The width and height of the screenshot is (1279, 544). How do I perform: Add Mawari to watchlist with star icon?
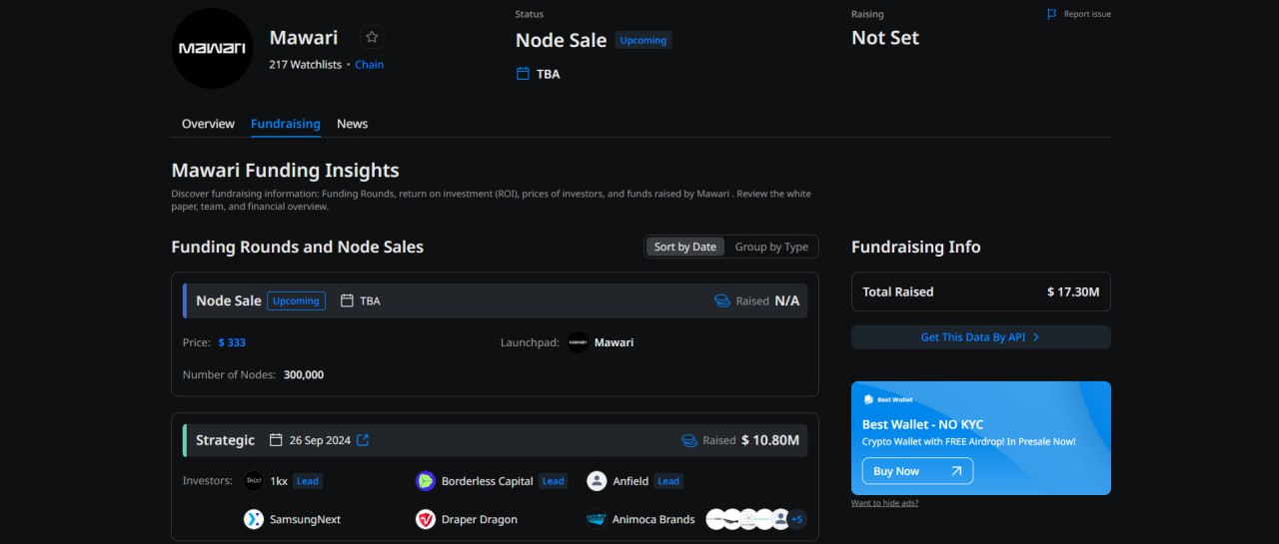pos(372,37)
